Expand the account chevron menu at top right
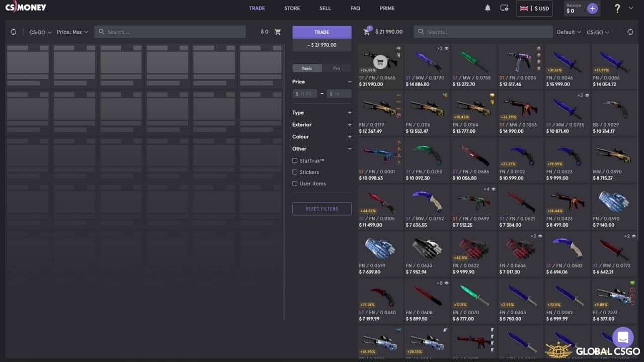The width and height of the screenshot is (644, 362). tap(631, 8)
